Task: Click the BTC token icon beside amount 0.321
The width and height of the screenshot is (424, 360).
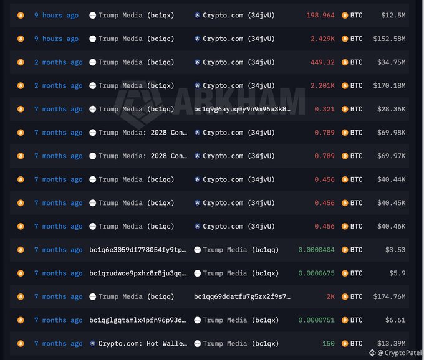Action: (345, 109)
